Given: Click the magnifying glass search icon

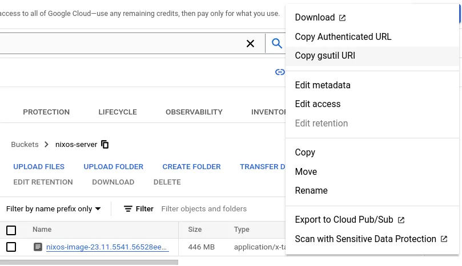Looking at the screenshot, I should coord(276,43).
